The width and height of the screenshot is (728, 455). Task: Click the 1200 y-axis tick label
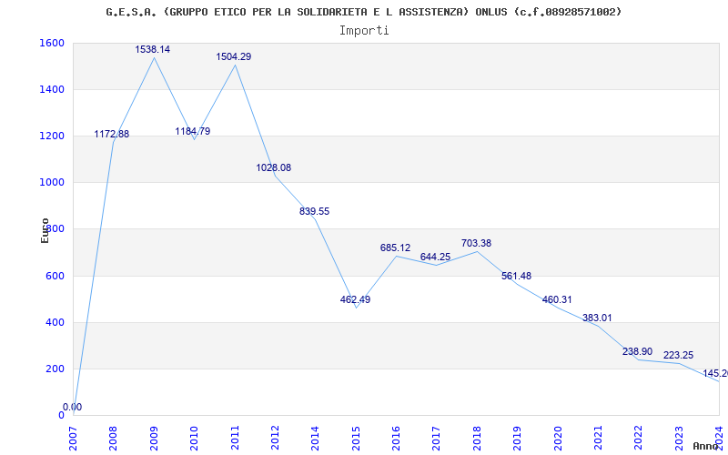52,136
